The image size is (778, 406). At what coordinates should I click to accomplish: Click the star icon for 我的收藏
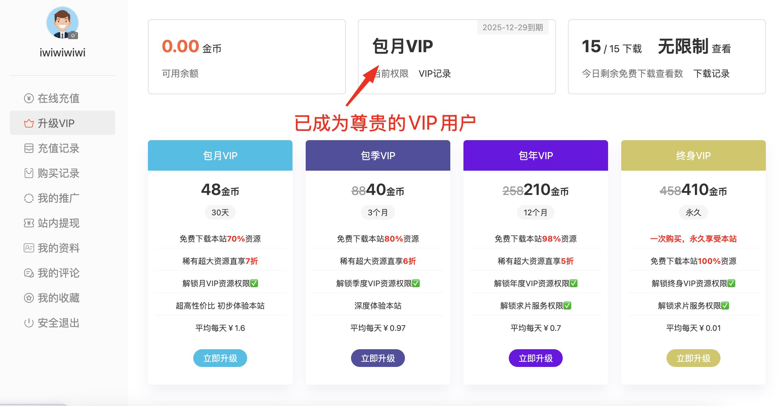tap(29, 298)
